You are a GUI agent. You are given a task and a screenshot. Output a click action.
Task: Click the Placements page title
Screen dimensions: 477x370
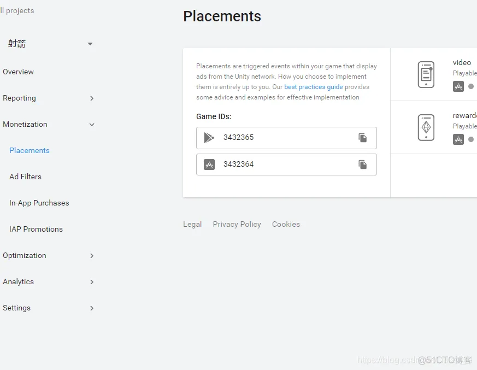222,16
